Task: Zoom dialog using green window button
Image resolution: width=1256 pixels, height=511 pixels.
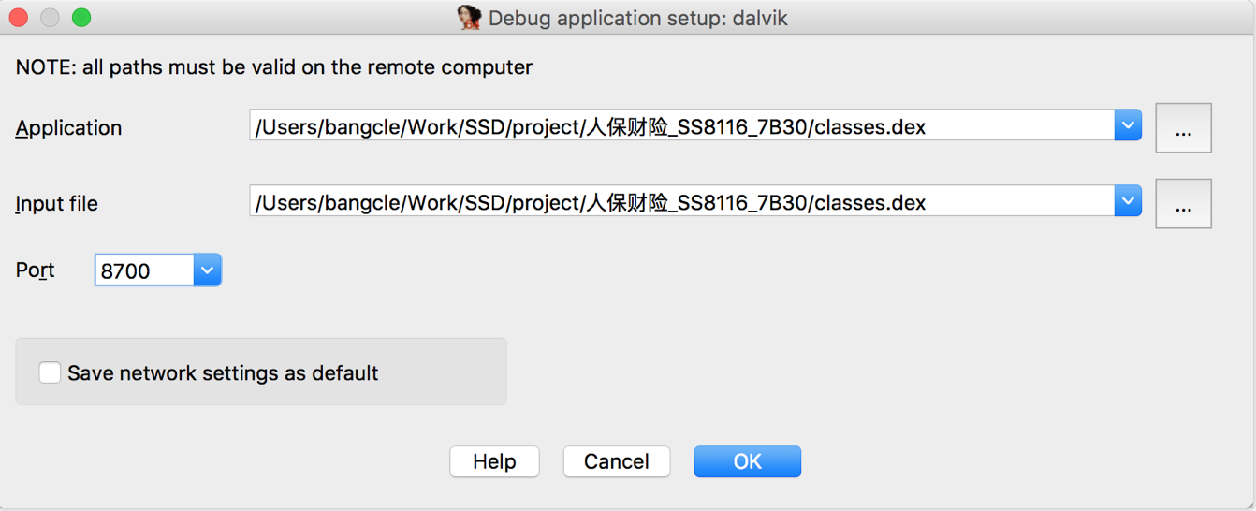Action: click(x=81, y=17)
